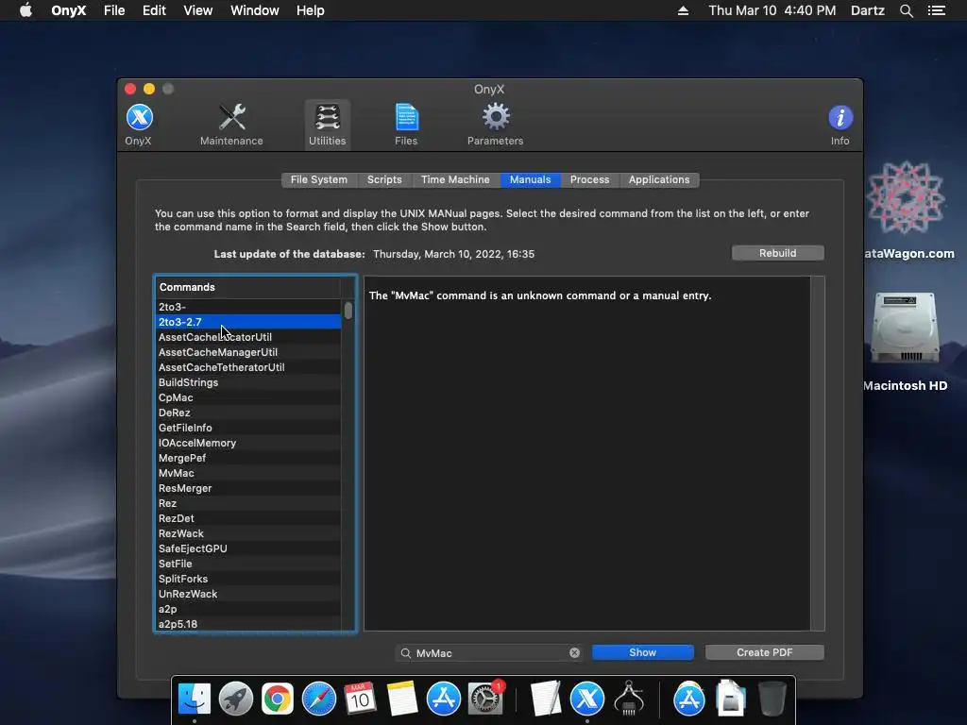This screenshot has height=725, width=967.
Task: Open the File menu
Action: point(114,10)
